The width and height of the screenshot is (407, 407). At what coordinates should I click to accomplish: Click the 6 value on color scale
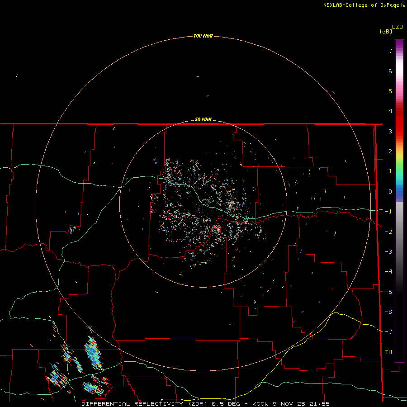tap(390, 71)
